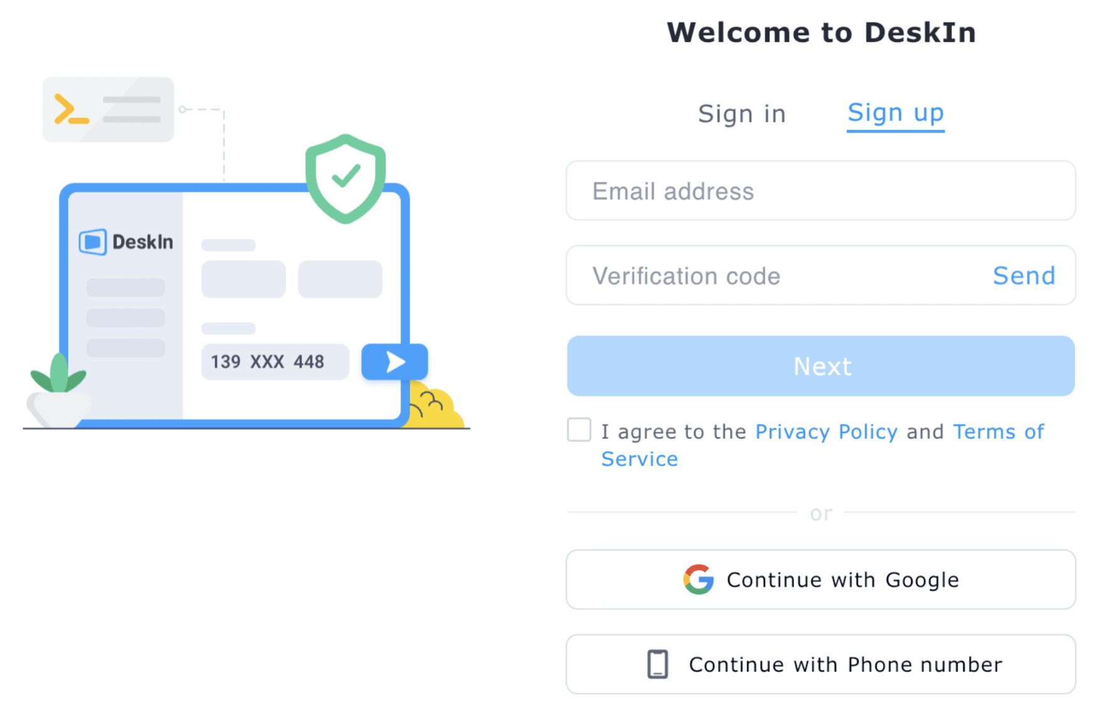Switch to the Sign in tab
1120x721 pixels.
tap(742, 114)
